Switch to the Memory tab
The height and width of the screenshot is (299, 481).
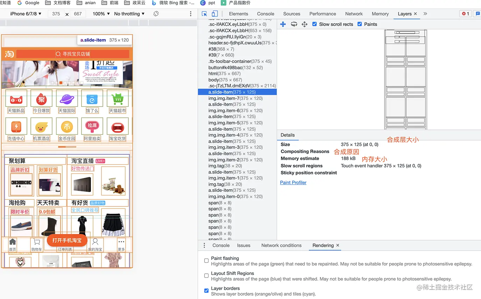[380, 14]
